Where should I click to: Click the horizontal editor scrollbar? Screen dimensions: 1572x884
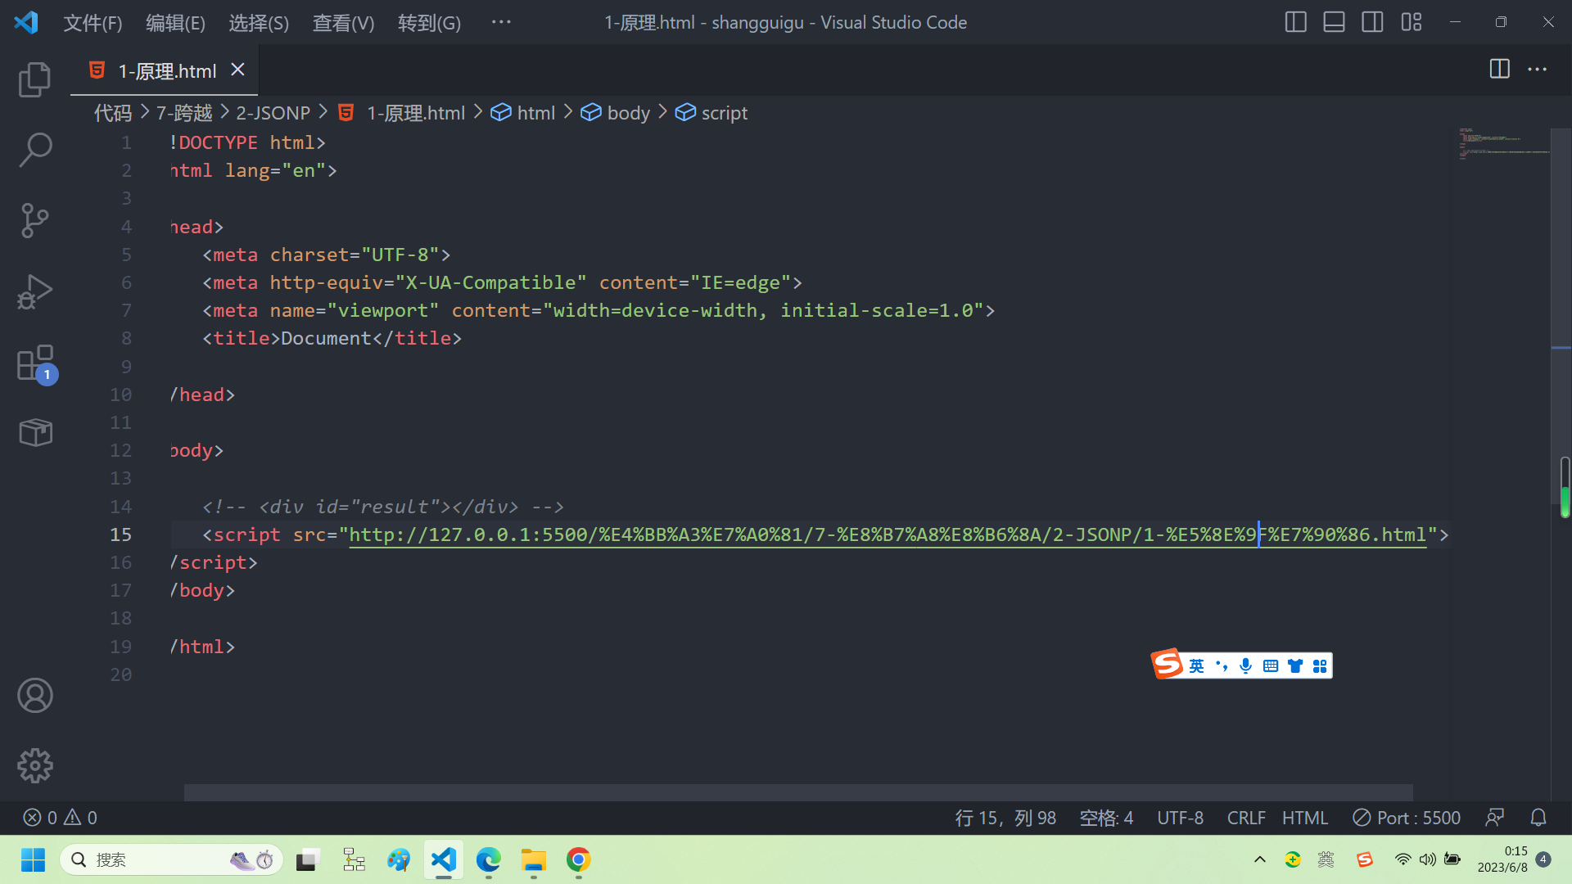[x=798, y=792]
